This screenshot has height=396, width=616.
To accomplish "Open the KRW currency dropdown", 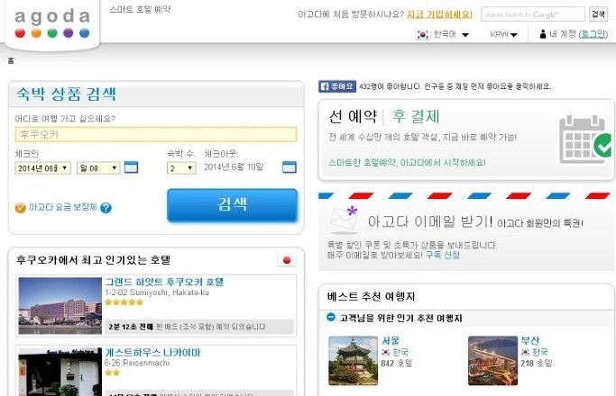I will (x=503, y=34).
